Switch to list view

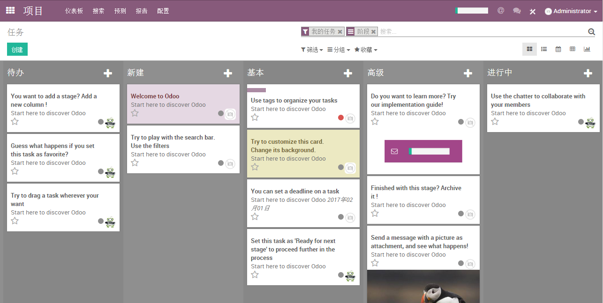(x=544, y=49)
